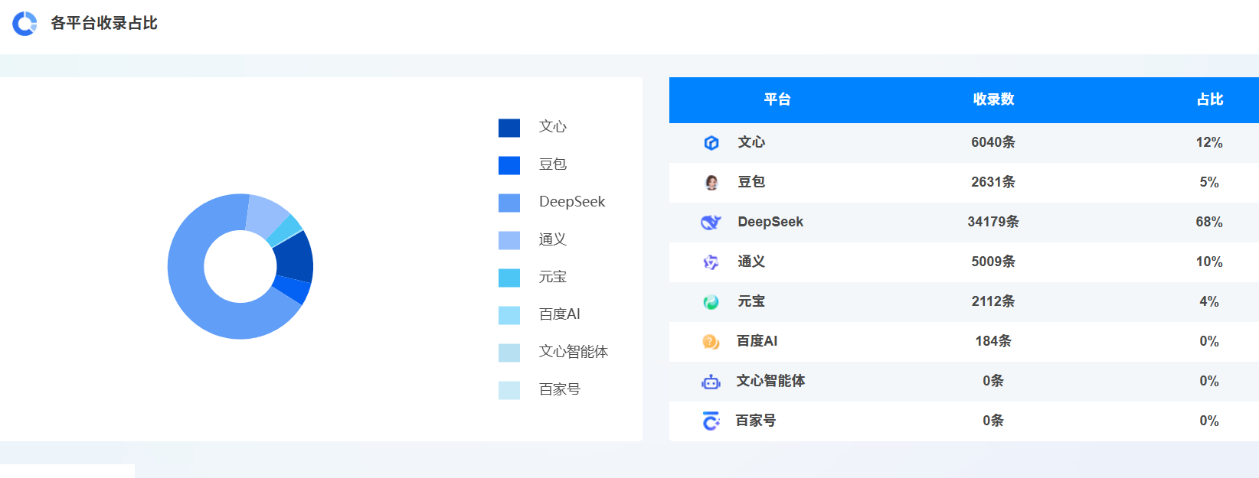Toggle the 豆包 legend color swatch
The width and height of the screenshot is (1259, 478).
coord(509,165)
